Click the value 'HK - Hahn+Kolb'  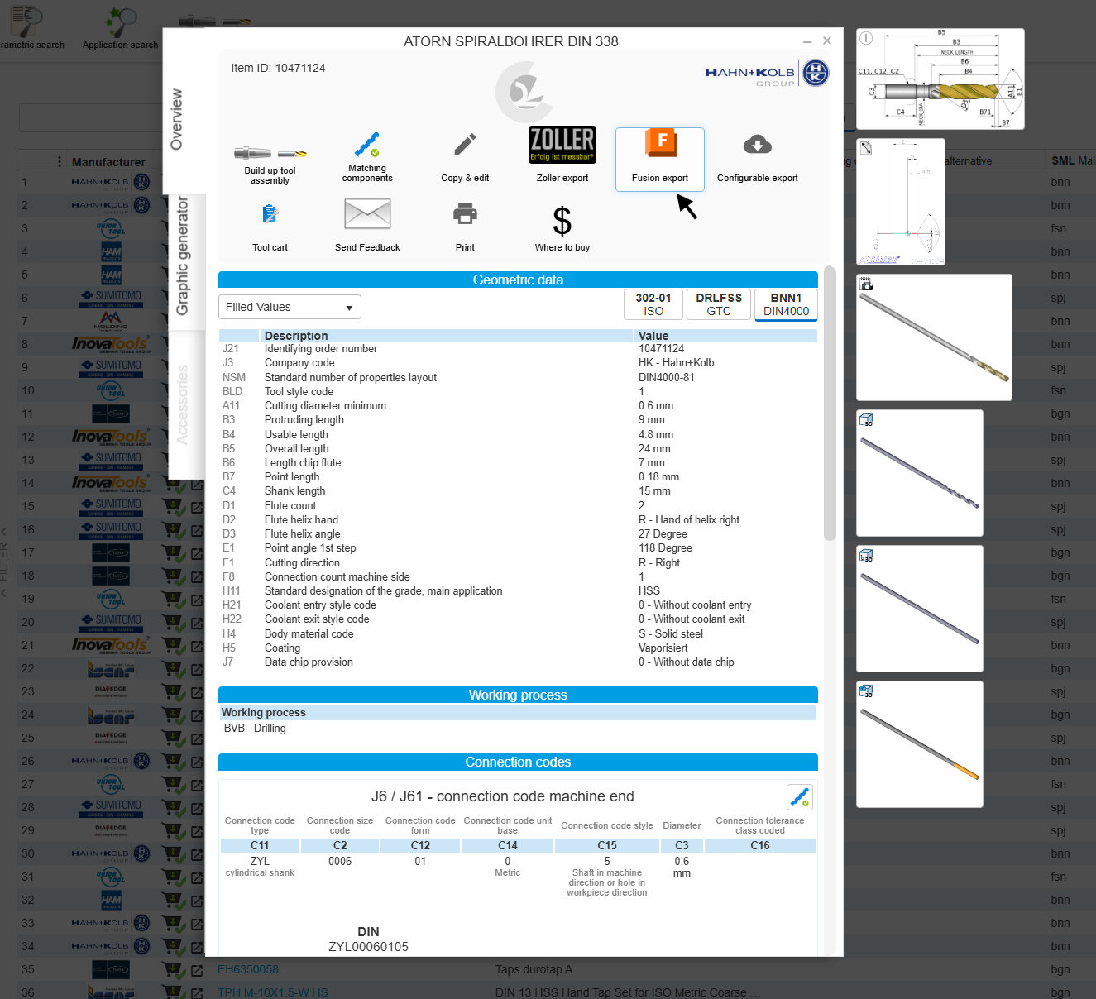pos(676,363)
